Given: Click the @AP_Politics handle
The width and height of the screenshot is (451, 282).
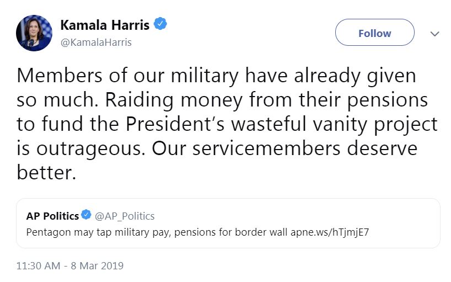Looking at the screenshot, I should [125, 216].
